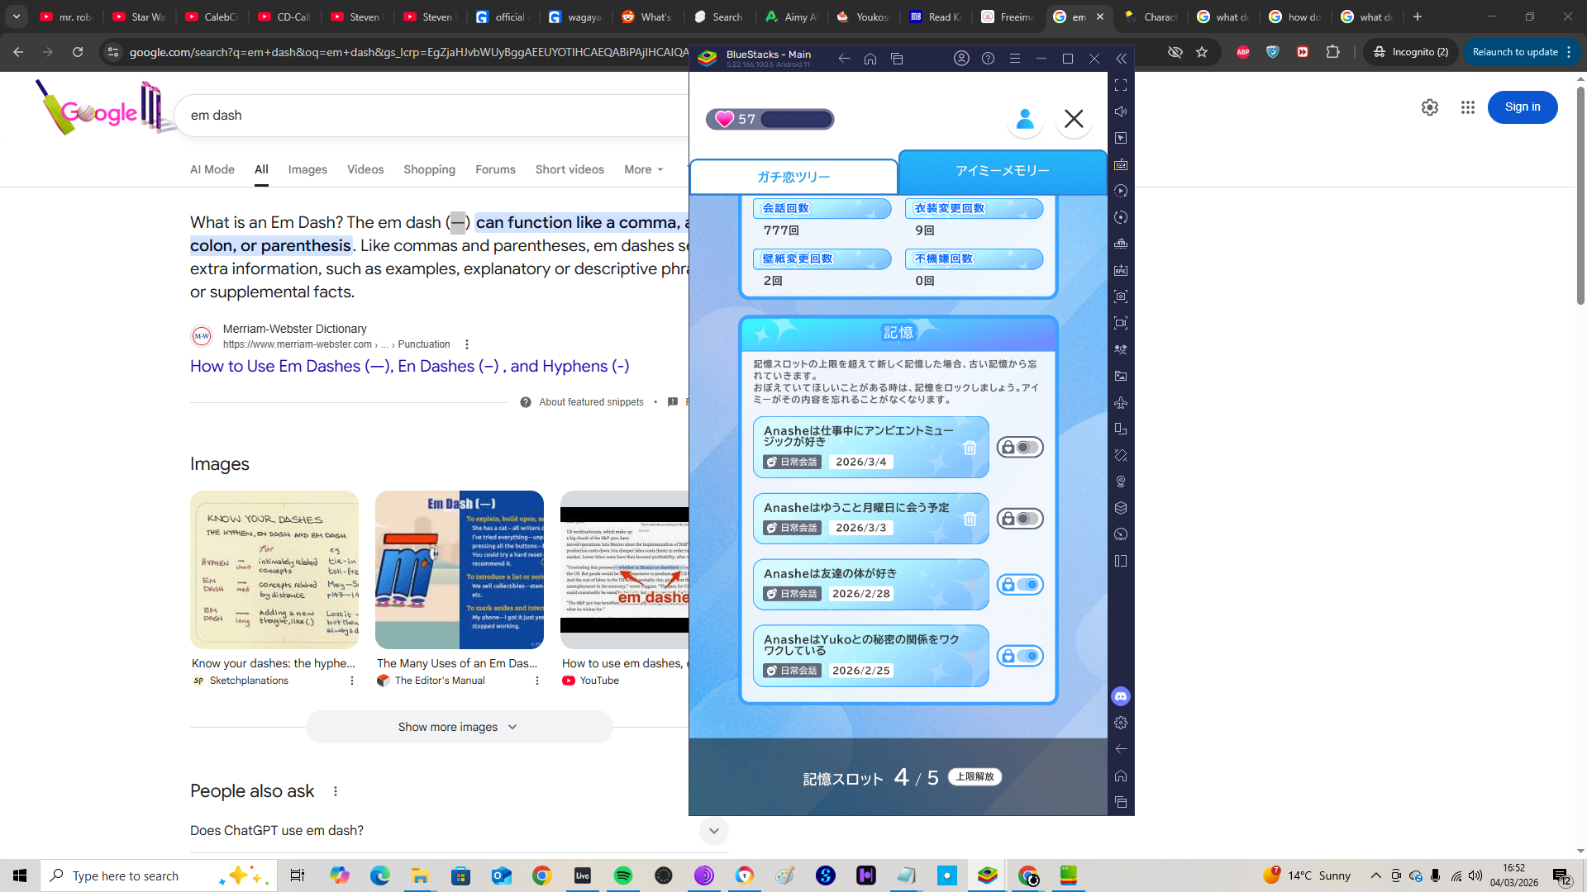Open the More dropdown in search filters

pos(643,169)
